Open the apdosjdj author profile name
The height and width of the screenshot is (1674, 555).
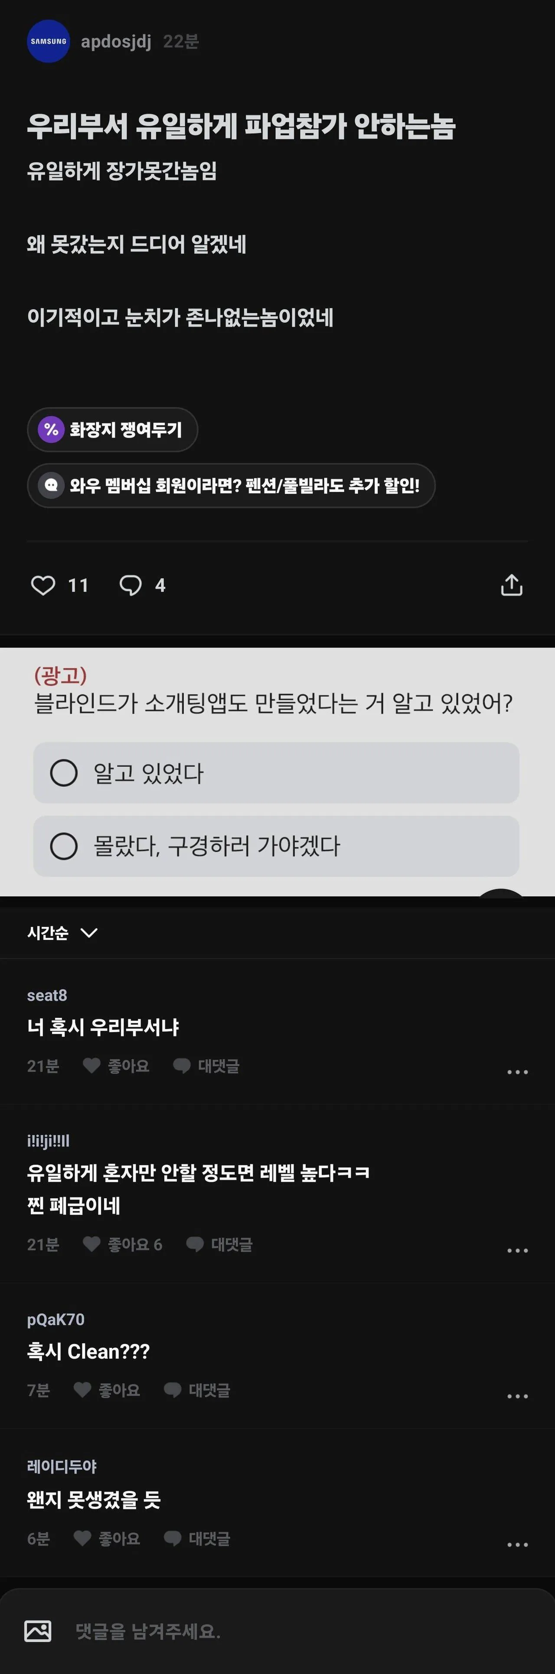(x=116, y=42)
